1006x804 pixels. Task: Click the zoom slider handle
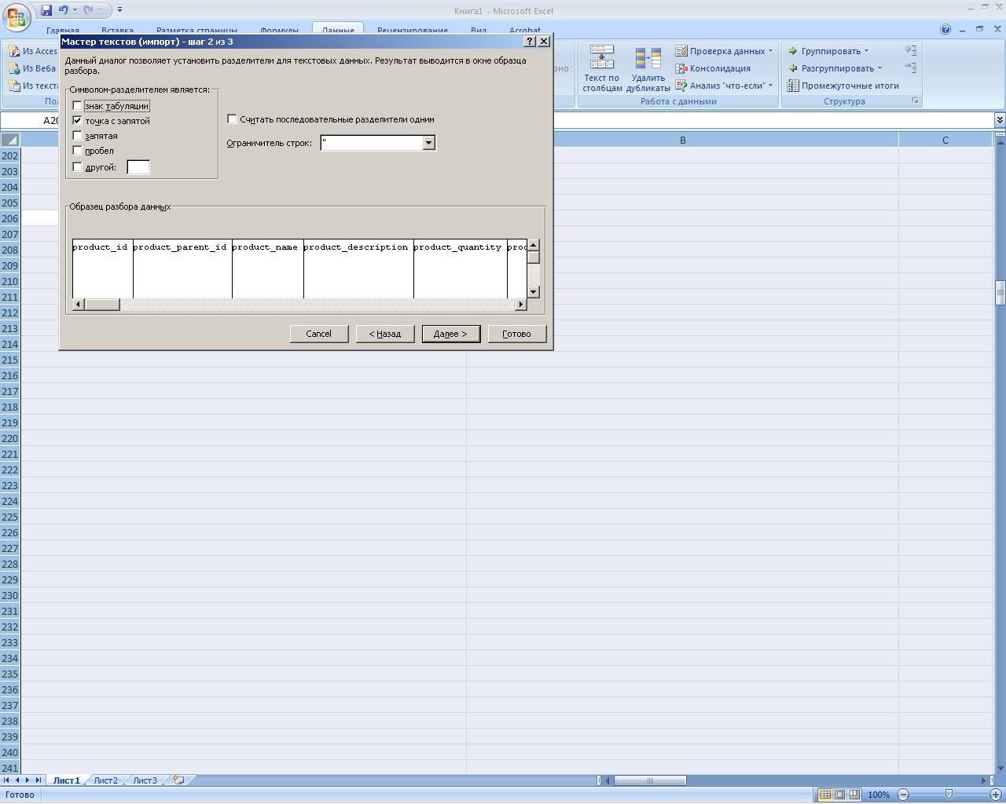click(949, 795)
